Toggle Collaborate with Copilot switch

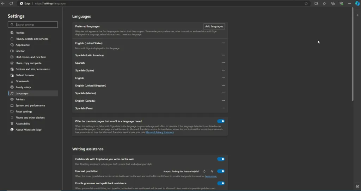(x=221, y=159)
